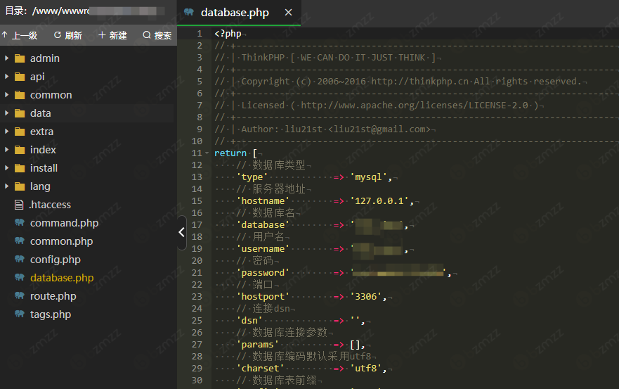Click the common folder icon
Image resolution: width=619 pixels, height=389 pixels.
(20, 95)
